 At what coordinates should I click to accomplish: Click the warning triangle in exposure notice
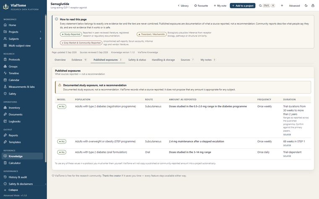tap(60, 85)
